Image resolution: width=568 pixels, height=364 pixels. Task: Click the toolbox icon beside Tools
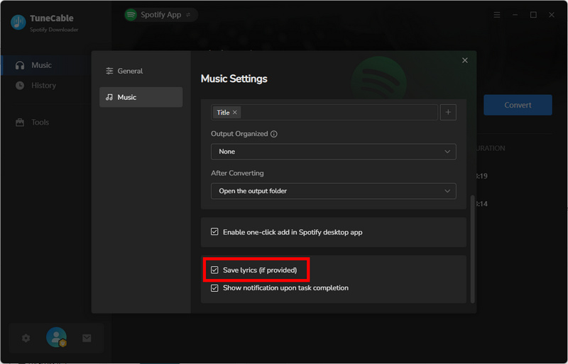(x=20, y=123)
